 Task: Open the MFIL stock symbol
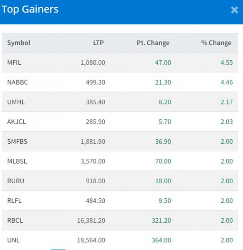[14, 62]
